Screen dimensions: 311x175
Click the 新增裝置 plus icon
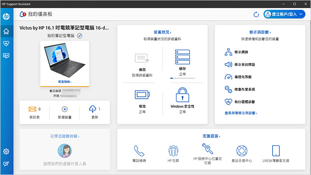tap(64, 109)
